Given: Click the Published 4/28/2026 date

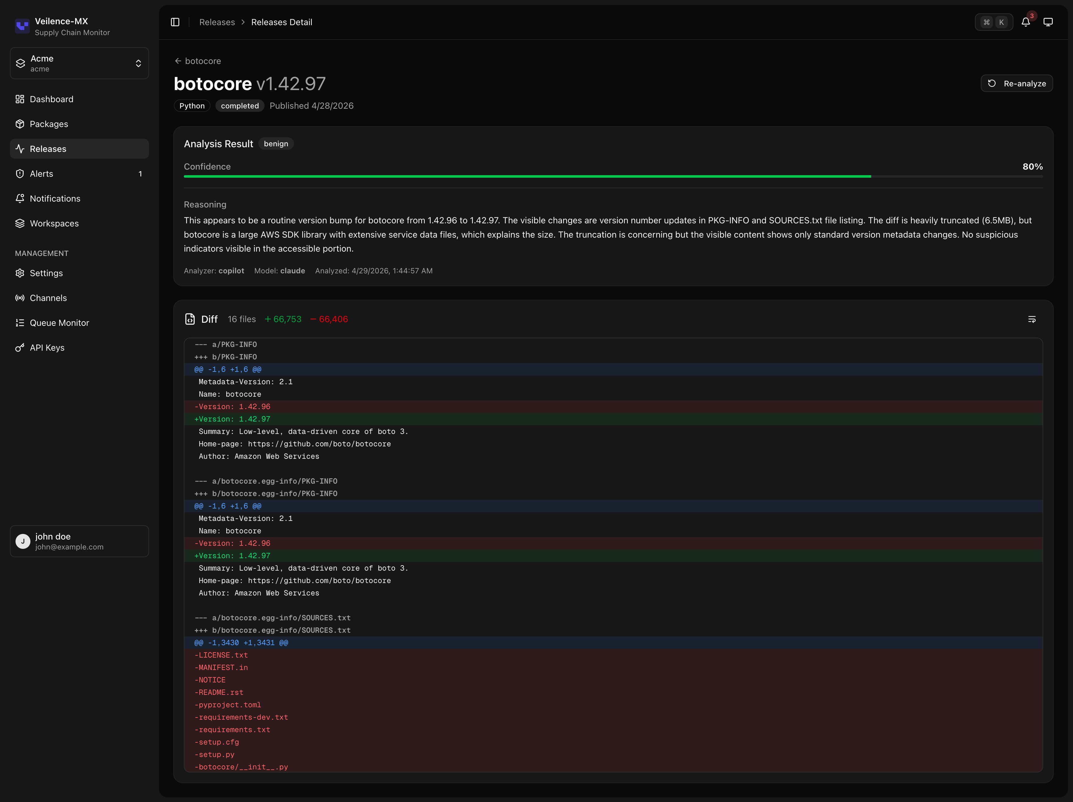Looking at the screenshot, I should 311,106.
